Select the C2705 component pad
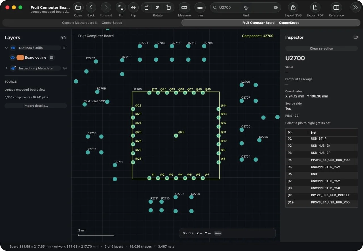The width and height of the screenshot is (363, 251). 259,140
